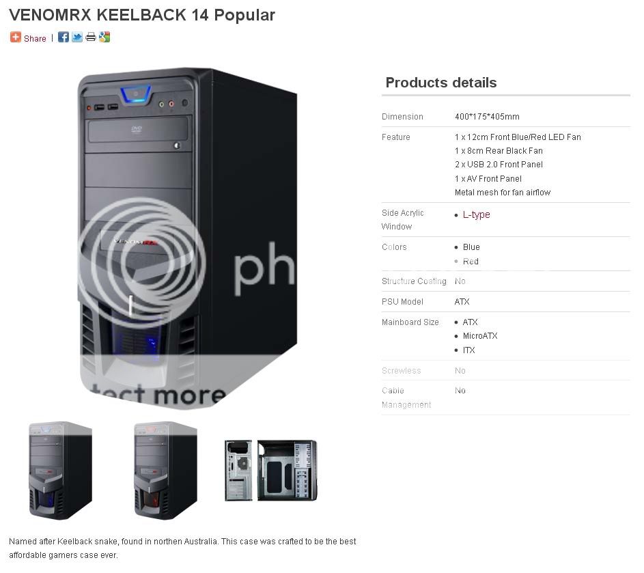Click the Google bookmark icon
Viewport: 644px width, 573px height.
click(104, 38)
